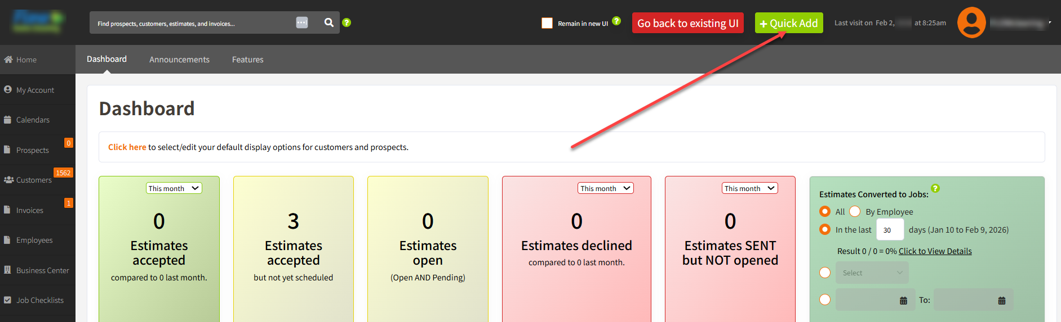This screenshot has width=1061, height=322.
Task: Click the Estimates declined heading
Action: 576,246
